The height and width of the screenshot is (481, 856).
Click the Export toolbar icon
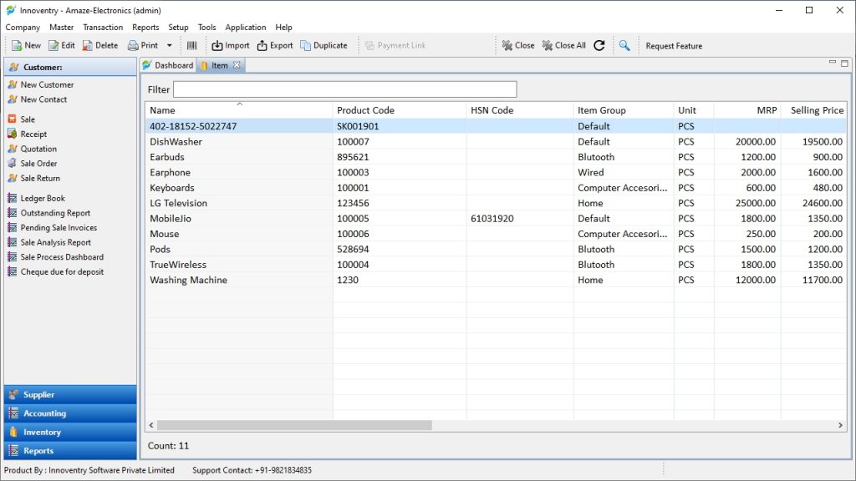tap(262, 45)
